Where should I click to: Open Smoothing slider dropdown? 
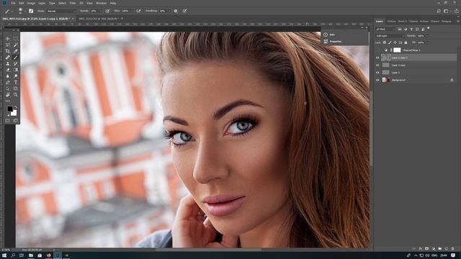169,11
